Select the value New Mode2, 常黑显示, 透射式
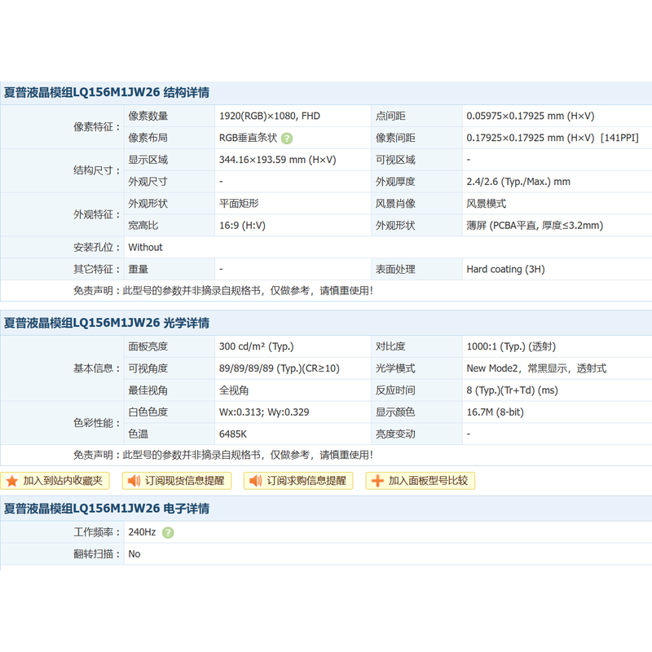Screen dimensions: 652x652 tap(536, 368)
